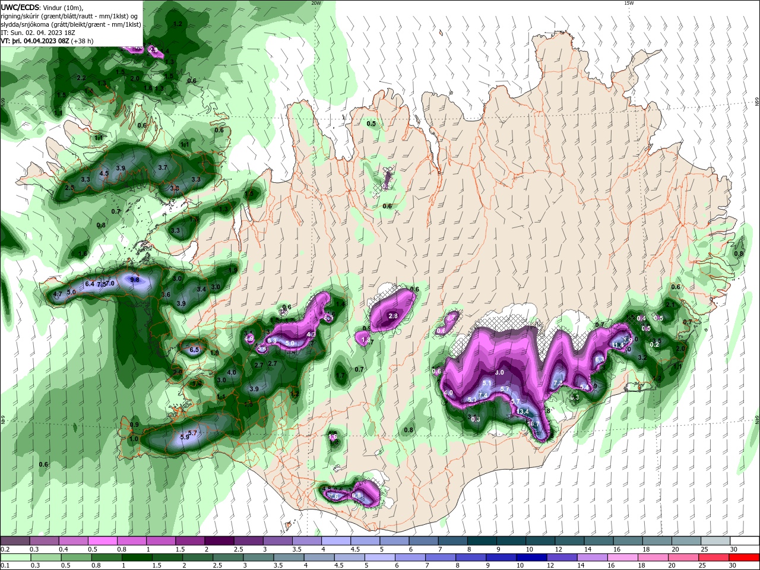The image size is (760, 570).
Task: Click the 0.2 swatch in the purple snow legend
Action: pos(15,541)
